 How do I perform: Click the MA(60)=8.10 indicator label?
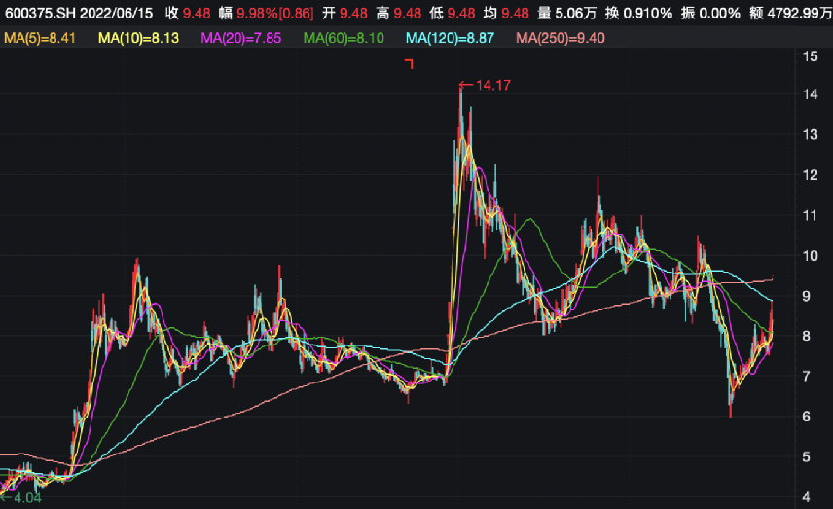click(x=345, y=37)
